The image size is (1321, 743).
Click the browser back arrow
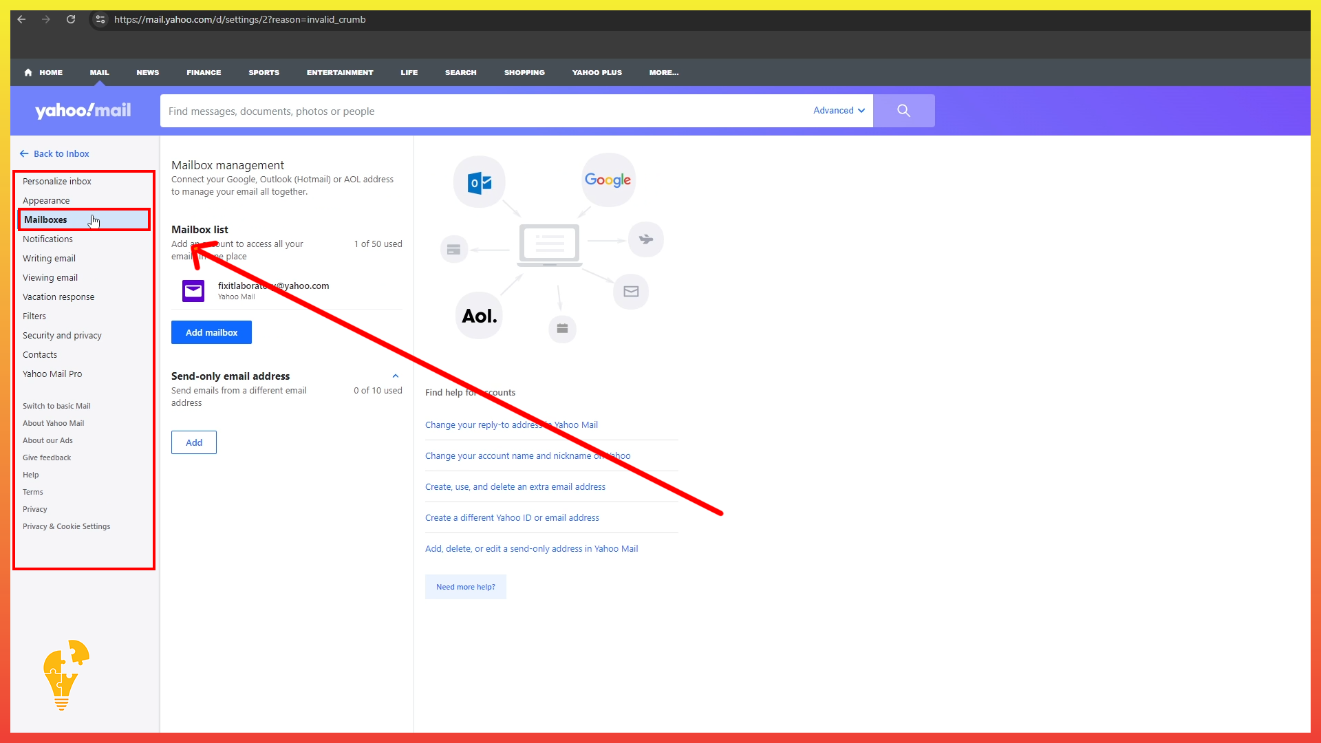pyautogui.click(x=21, y=19)
